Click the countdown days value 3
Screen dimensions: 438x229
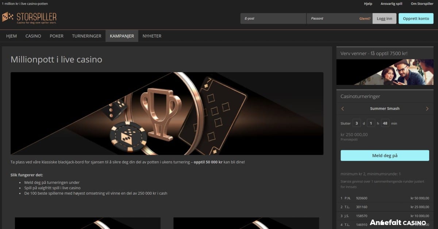click(x=357, y=123)
